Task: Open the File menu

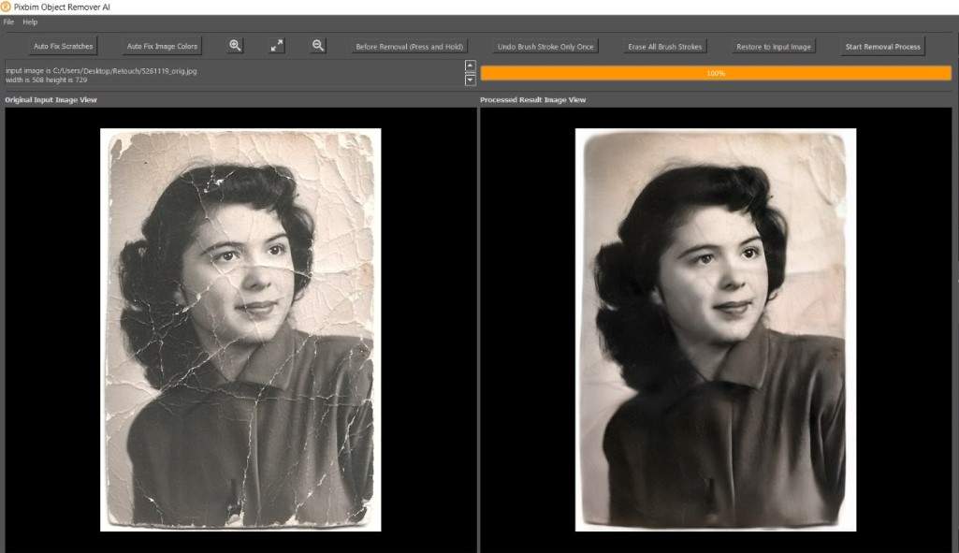Action: [8, 22]
